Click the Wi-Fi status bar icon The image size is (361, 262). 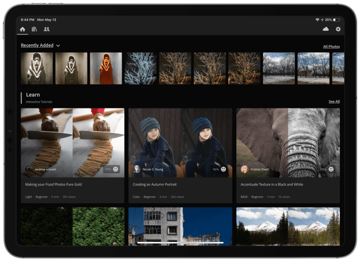[x=317, y=20]
